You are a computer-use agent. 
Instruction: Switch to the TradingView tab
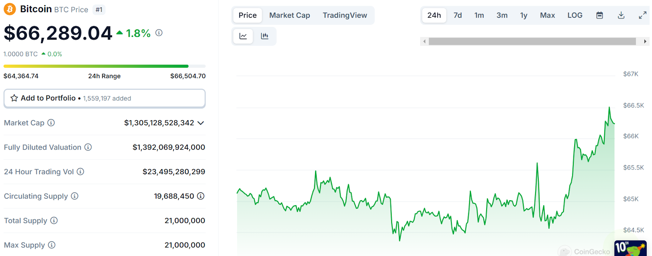click(345, 15)
